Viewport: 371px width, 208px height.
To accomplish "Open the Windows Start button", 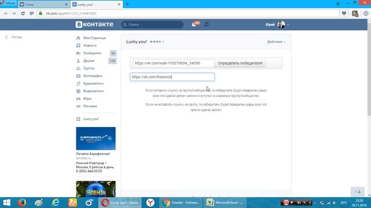I will click(x=6, y=203).
